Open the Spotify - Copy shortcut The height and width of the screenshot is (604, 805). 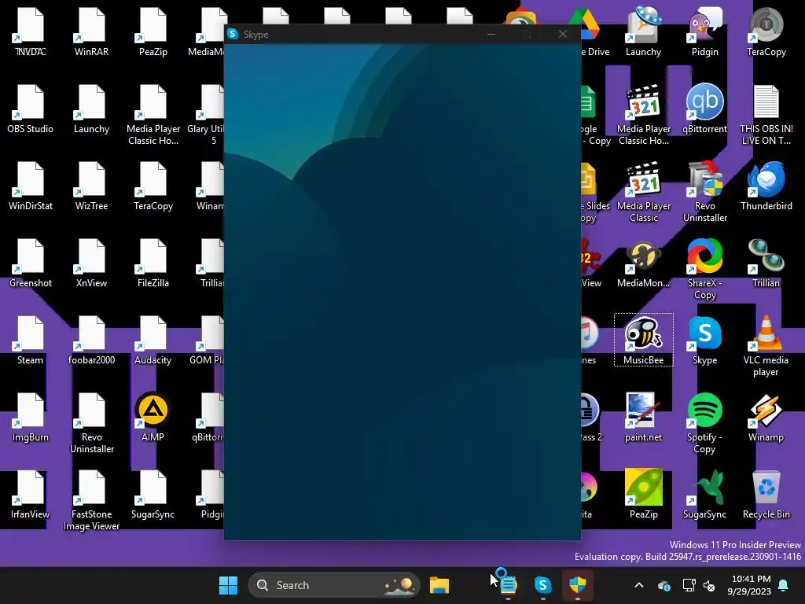tap(705, 422)
